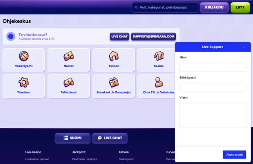Click the blue question mark help icon
This screenshot has width=253, height=164.
coord(11,36)
